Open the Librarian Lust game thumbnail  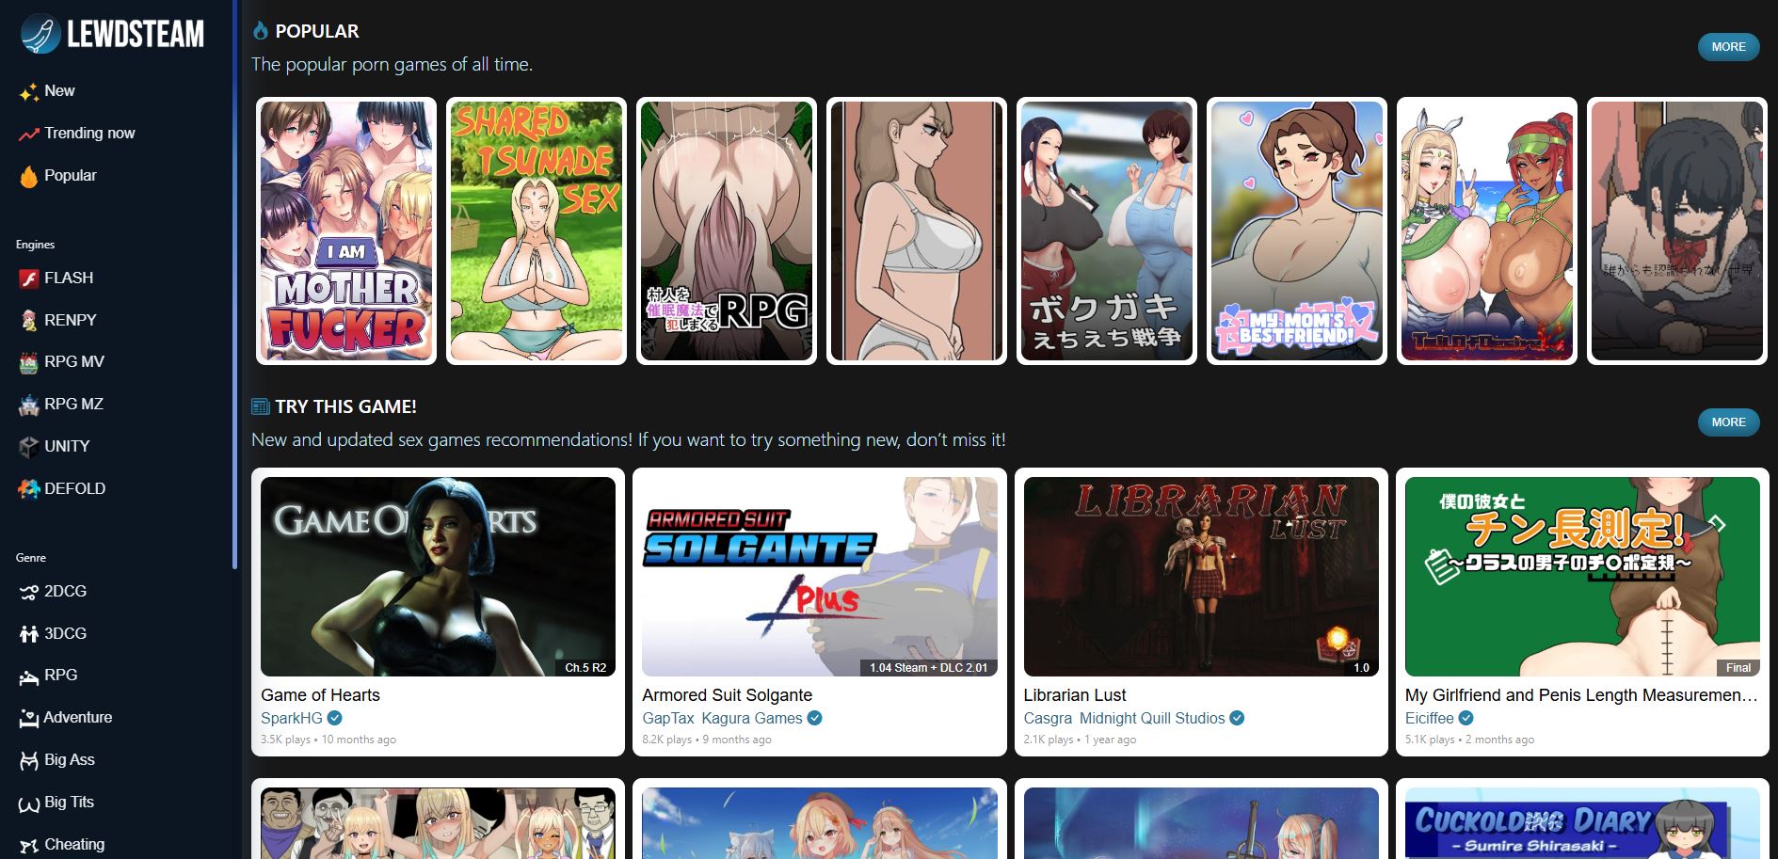click(x=1200, y=576)
